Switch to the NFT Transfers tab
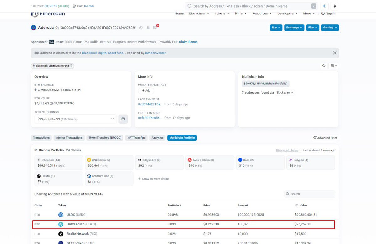376x244 pixels. pos(136,138)
